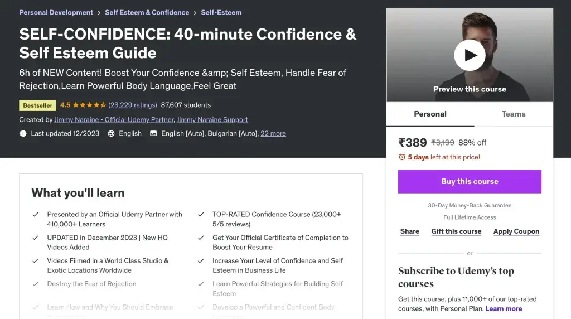The image size is (571, 319).
Task: Click checkmark beside TOP-RATED Confidence Course
Action: click(201, 215)
